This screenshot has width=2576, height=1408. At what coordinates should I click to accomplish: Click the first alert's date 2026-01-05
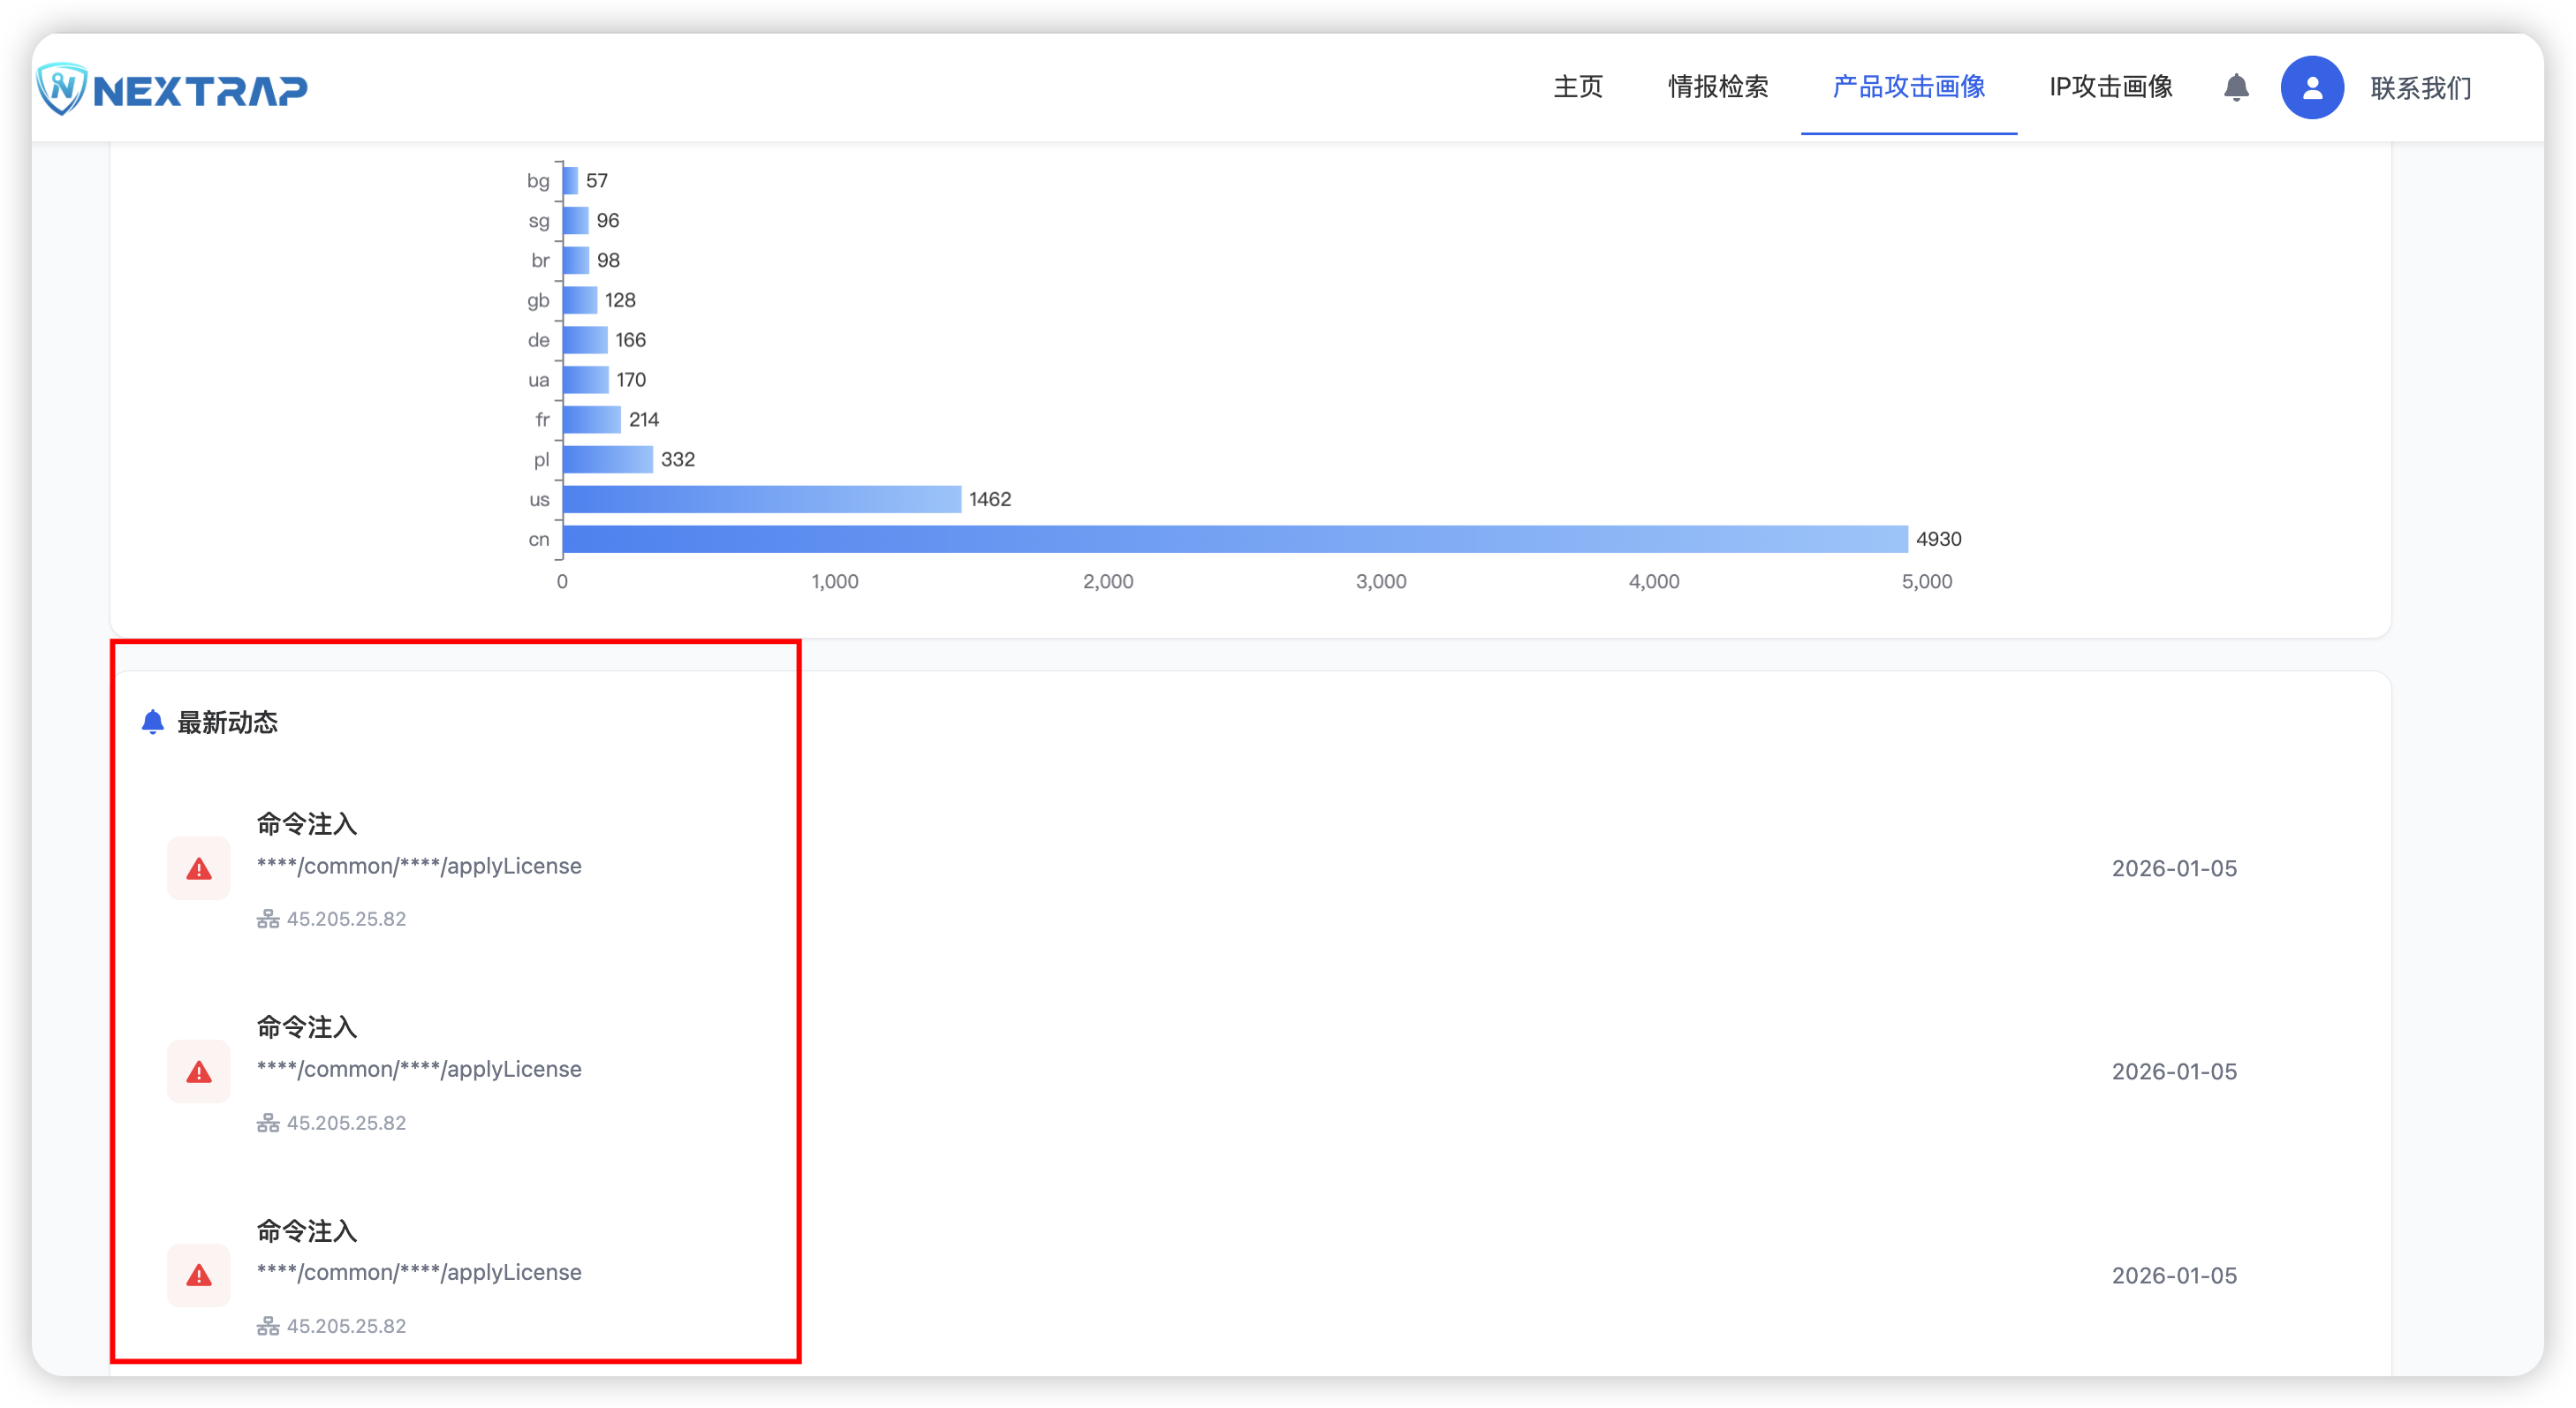[x=2174, y=868]
